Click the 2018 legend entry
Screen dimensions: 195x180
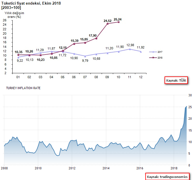click(x=156, y=58)
